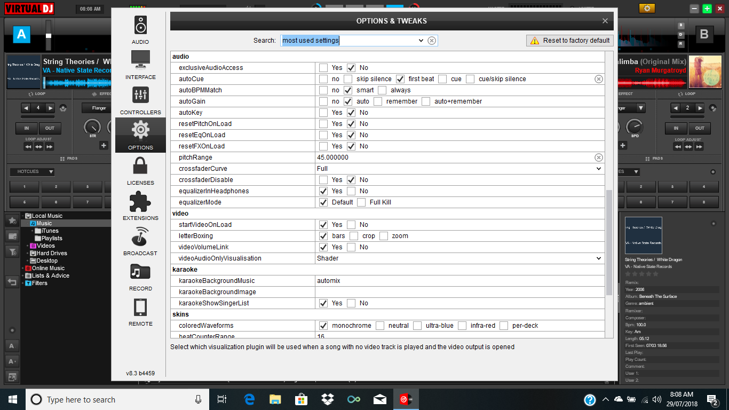
Task: Reset autoCue to default with X icon
Action: [599, 79]
